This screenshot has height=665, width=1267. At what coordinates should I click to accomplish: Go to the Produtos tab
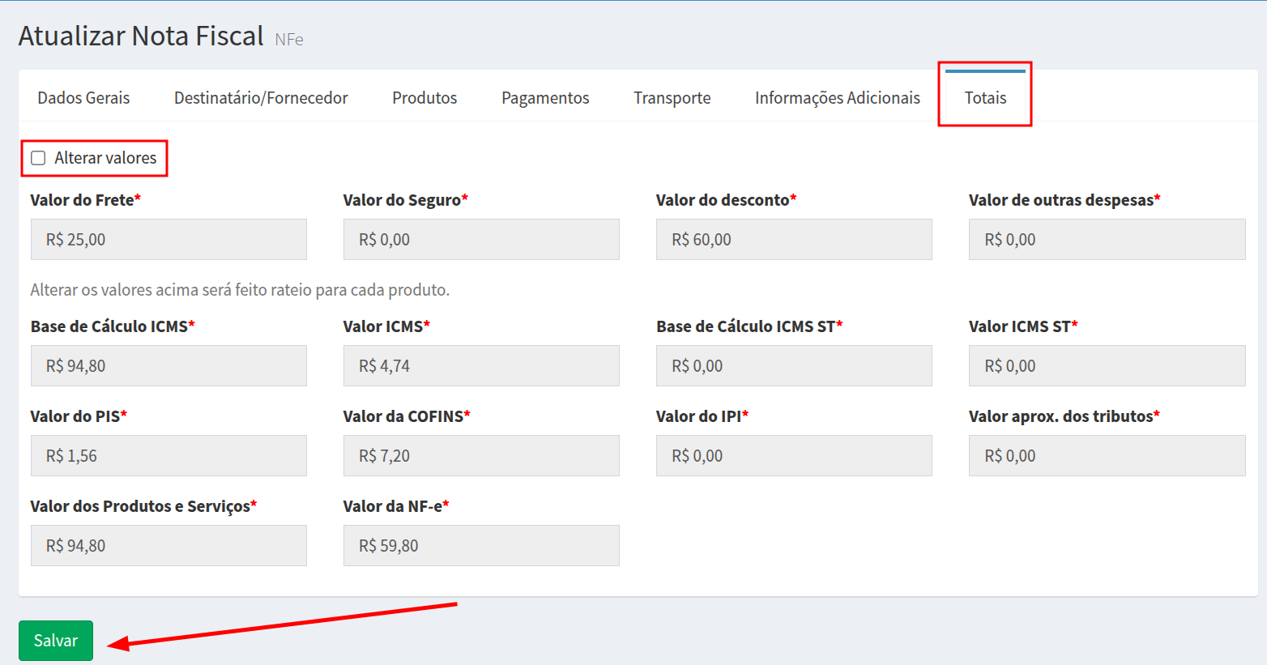pyautogui.click(x=424, y=98)
